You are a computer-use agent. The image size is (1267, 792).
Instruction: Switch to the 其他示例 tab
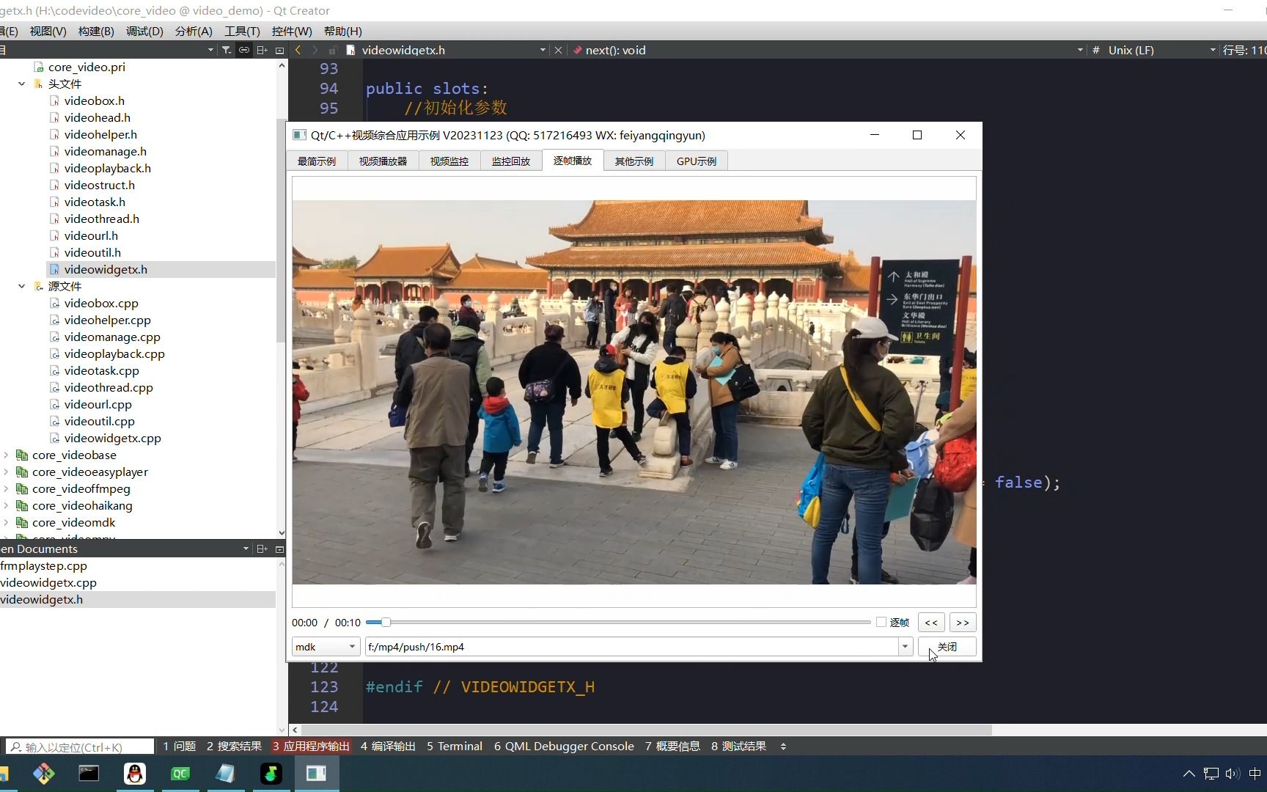(633, 161)
